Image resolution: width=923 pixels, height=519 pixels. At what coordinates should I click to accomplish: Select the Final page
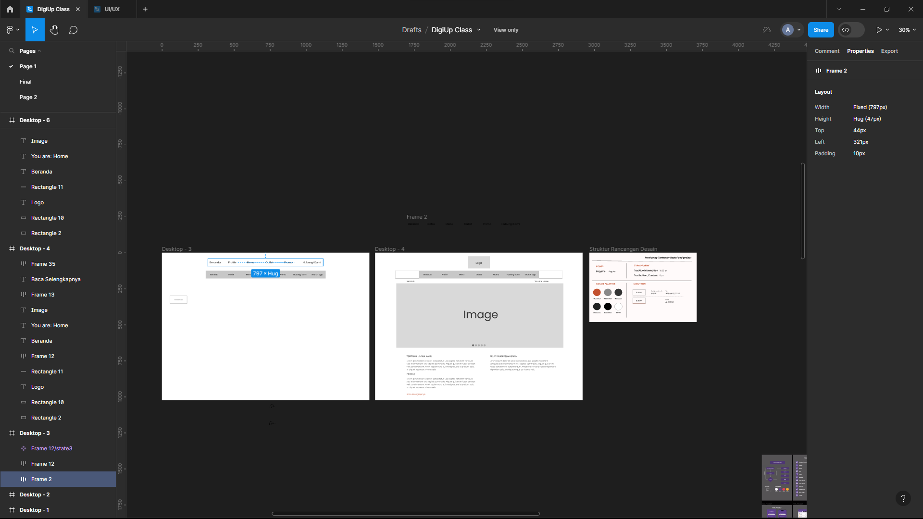pyautogui.click(x=25, y=81)
